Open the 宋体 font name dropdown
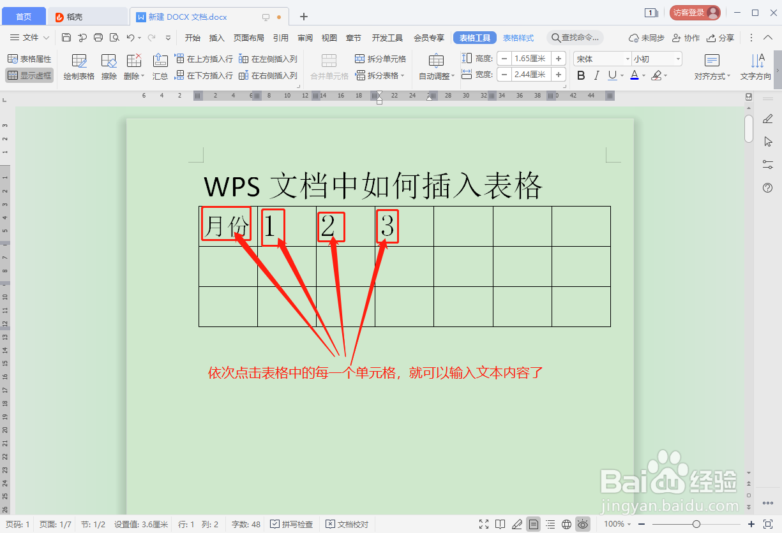The image size is (782, 533). (627, 59)
